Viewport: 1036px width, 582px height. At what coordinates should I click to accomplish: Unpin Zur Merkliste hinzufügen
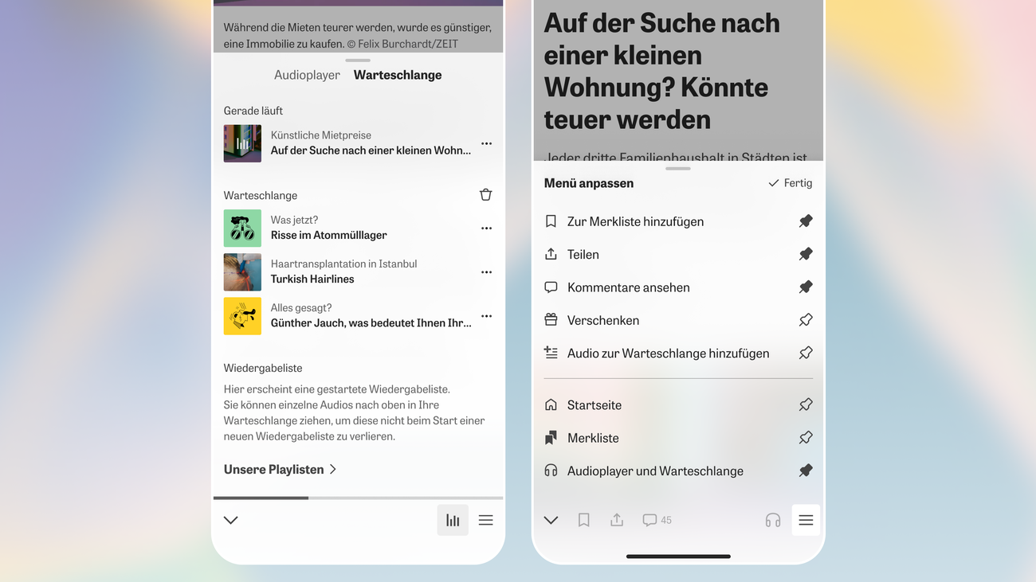click(x=806, y=221)
